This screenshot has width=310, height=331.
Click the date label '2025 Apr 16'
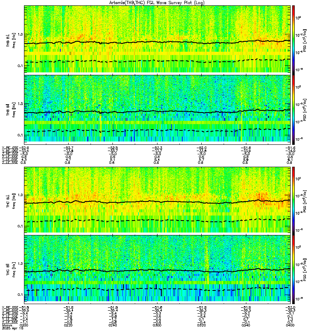[x=13, y=329]
